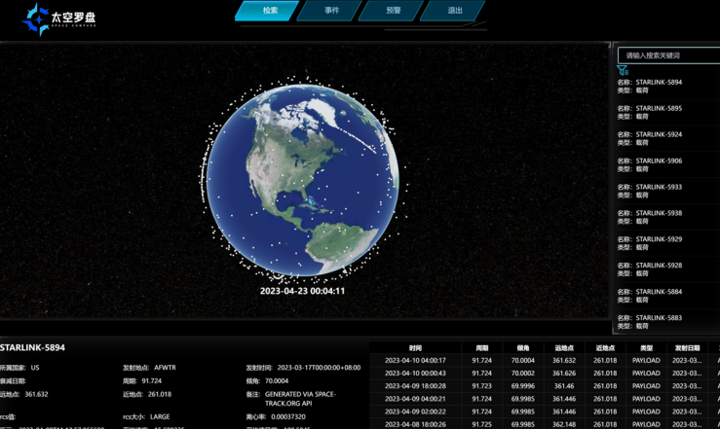Open the filter icon below search box
Image resolution: width=720 pixels, height=429 pixels.
coord(623,71)
